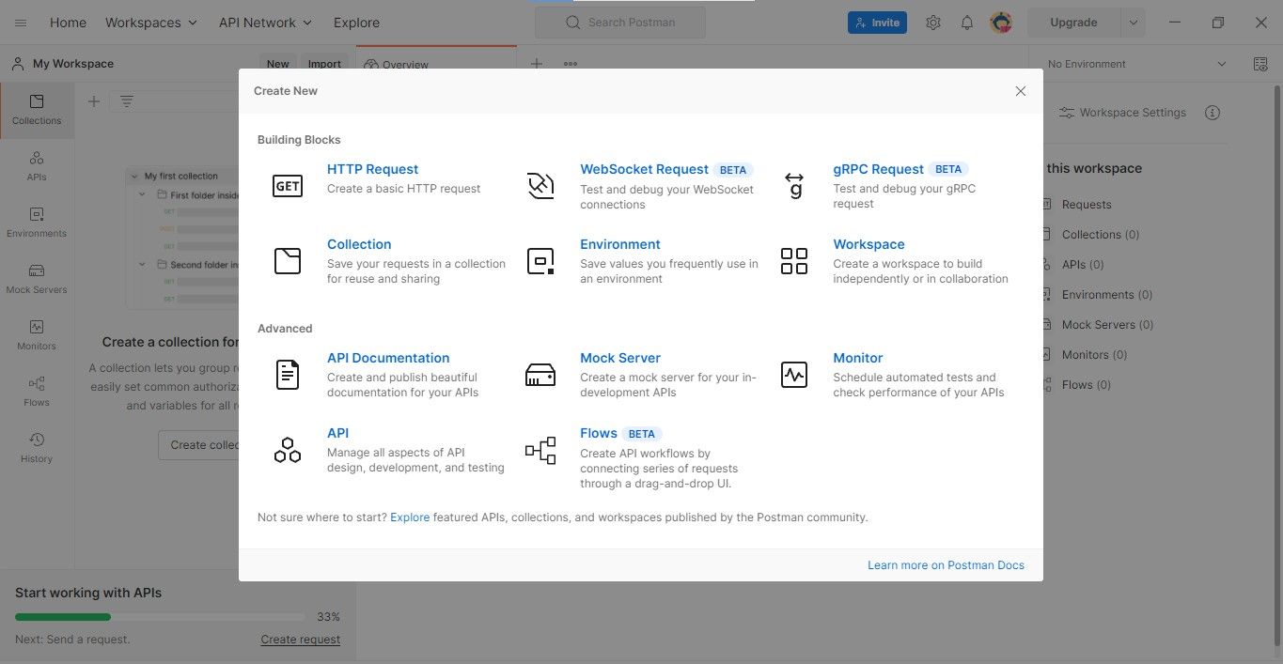The height and width of the screenshot is (664, 1283).
Task: Select the Collection title link
Action: [x=359, y=244]
